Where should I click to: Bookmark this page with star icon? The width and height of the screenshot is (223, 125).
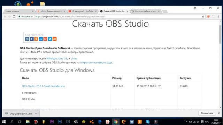(203, 16)
